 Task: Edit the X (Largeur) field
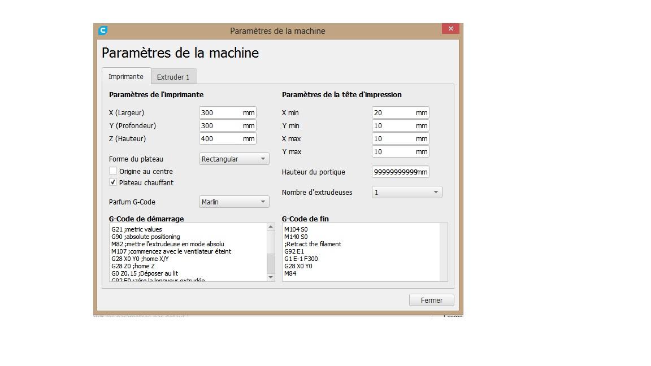point(228,112)
